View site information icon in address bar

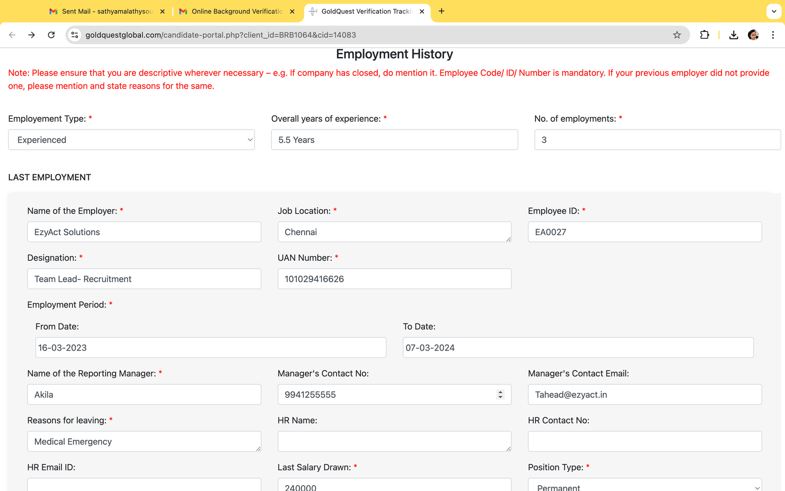pos(75,35)
